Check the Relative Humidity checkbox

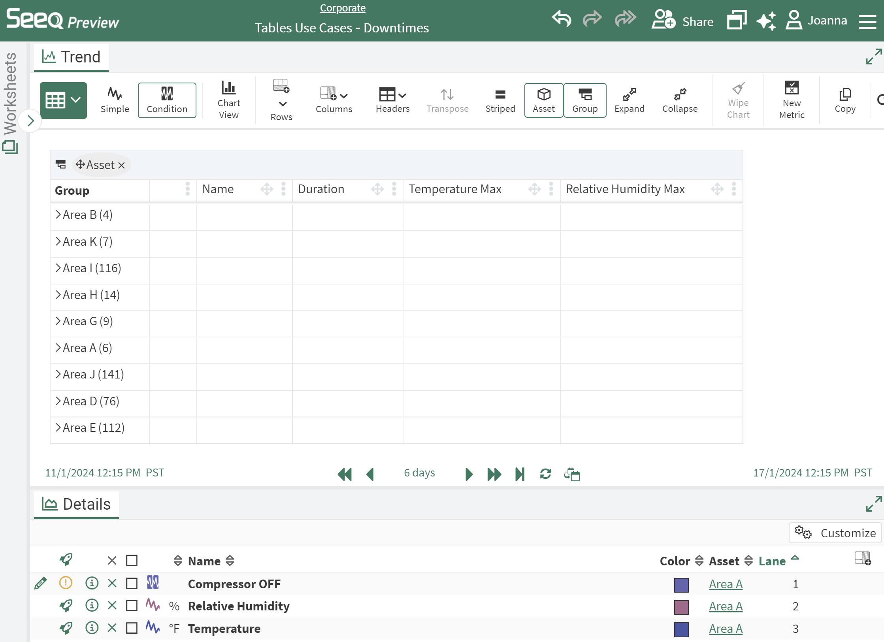tap(132, 606)
